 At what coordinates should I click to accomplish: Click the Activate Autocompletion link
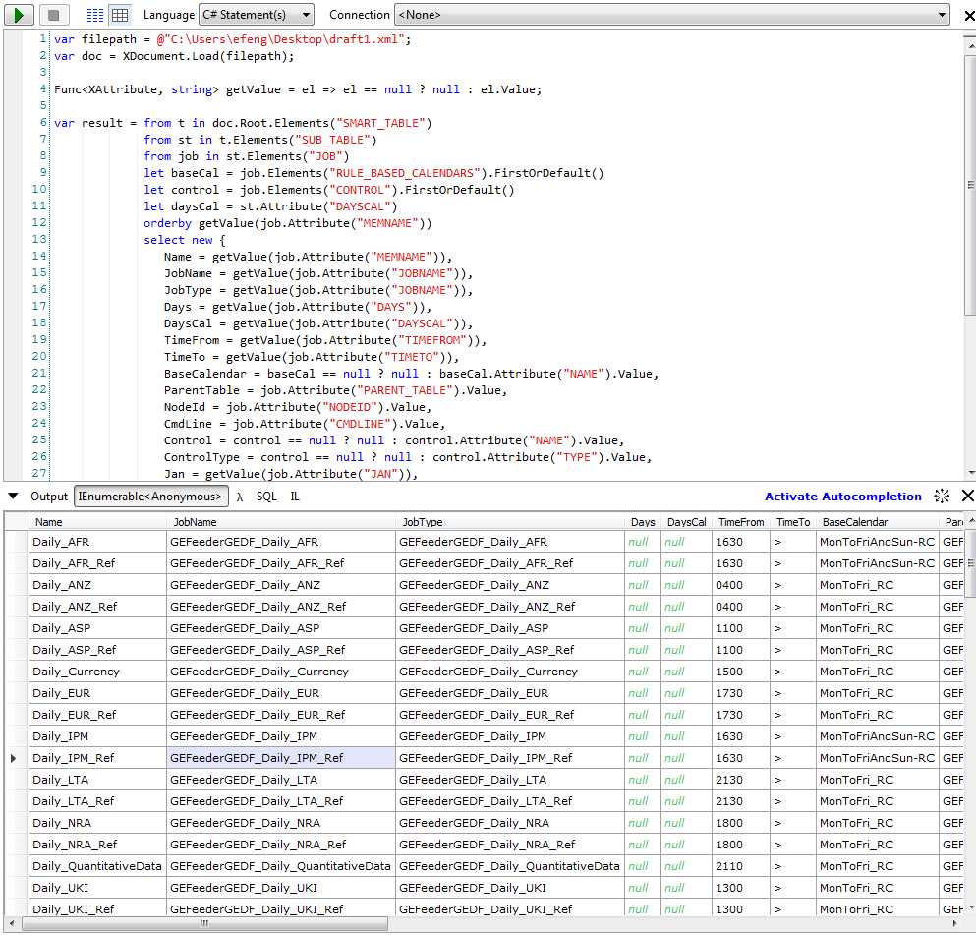pyautogui.click(x=842, y=497)
